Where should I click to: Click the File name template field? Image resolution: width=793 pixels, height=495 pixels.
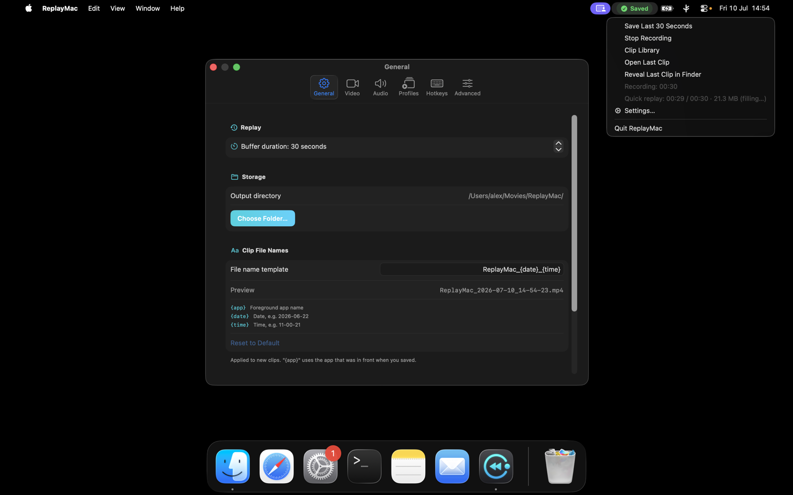pos(472,269)
